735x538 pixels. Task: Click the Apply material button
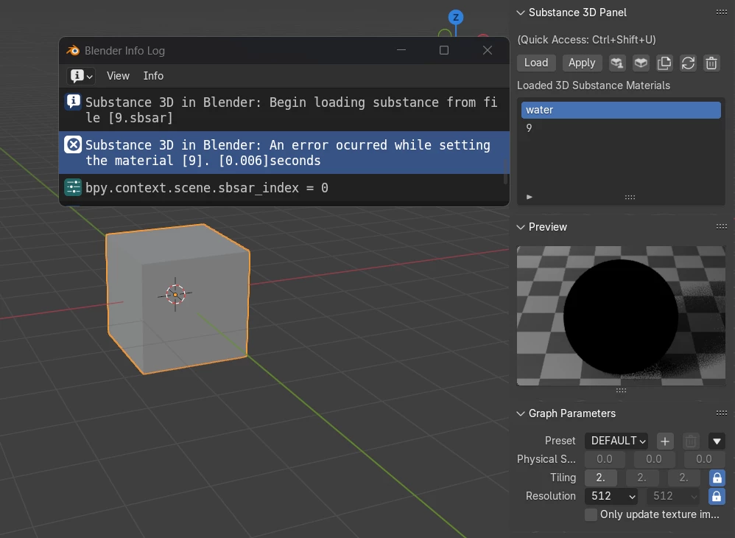coord(582,63)
